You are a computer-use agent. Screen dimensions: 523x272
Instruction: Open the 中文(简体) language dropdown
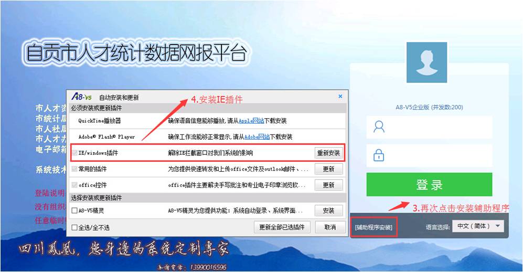478,226
